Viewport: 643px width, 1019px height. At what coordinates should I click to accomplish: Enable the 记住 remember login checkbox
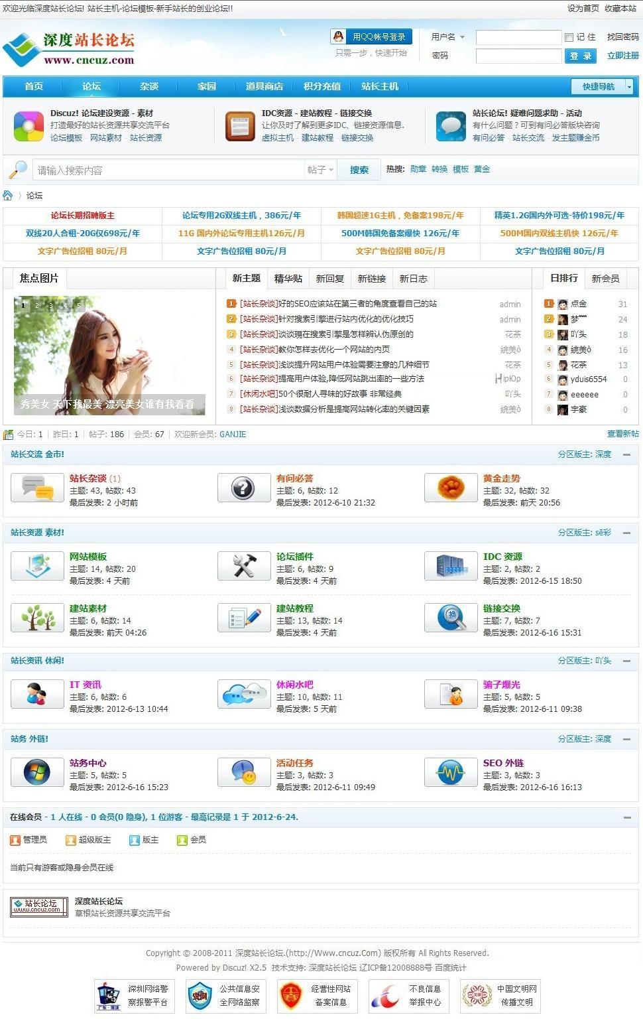[x=567, y=36]
